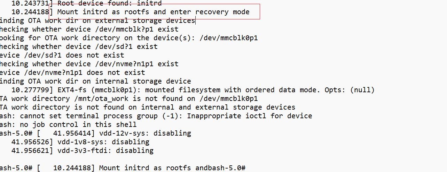Image resolution: width=447 pixels, height=172 pixels.
Task: Click the 'internal and external storage devices' line
Action: 148,107
